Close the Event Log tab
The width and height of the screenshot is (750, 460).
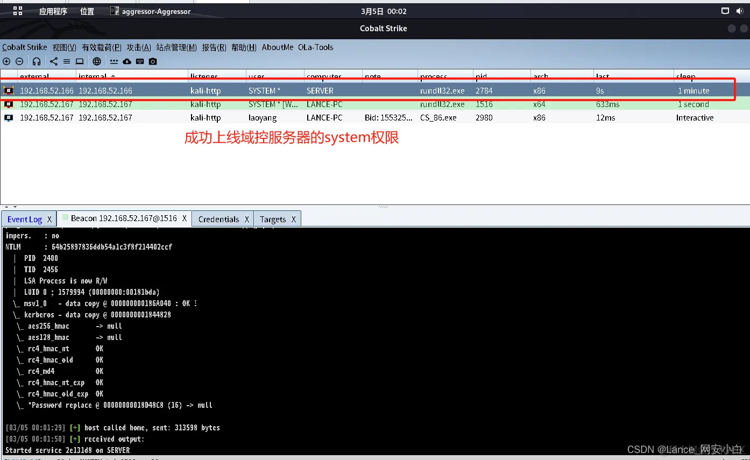click(x=49, y=219)
